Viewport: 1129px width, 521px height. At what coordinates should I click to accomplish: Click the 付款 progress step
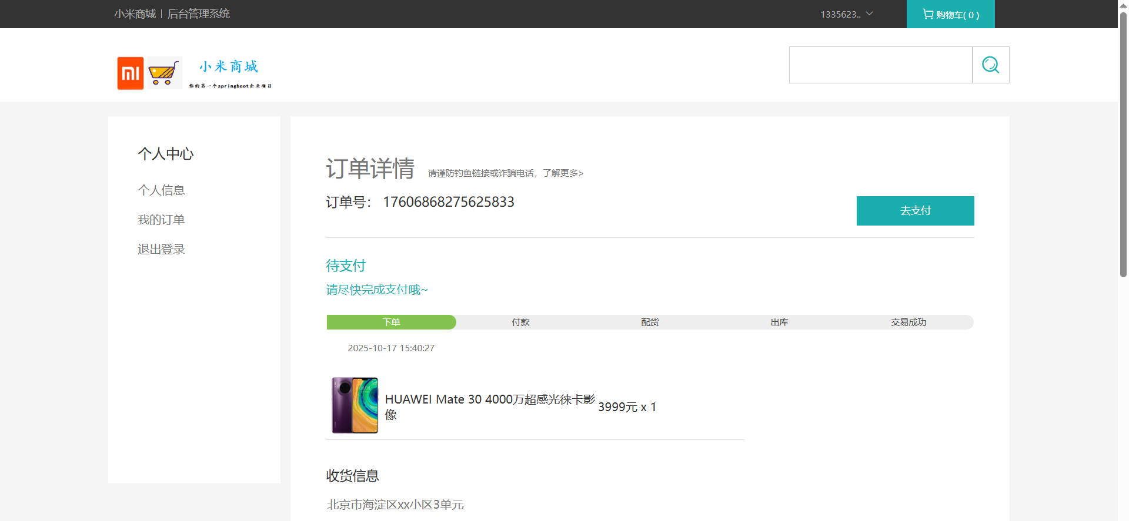click(520, 322)
